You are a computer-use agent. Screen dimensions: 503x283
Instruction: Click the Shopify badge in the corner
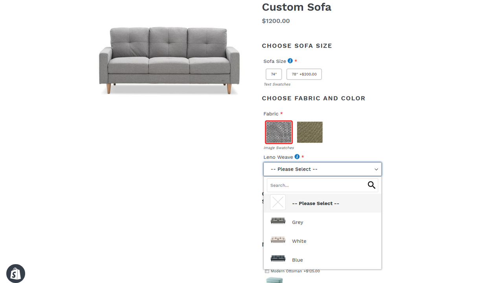coord(15,273)
